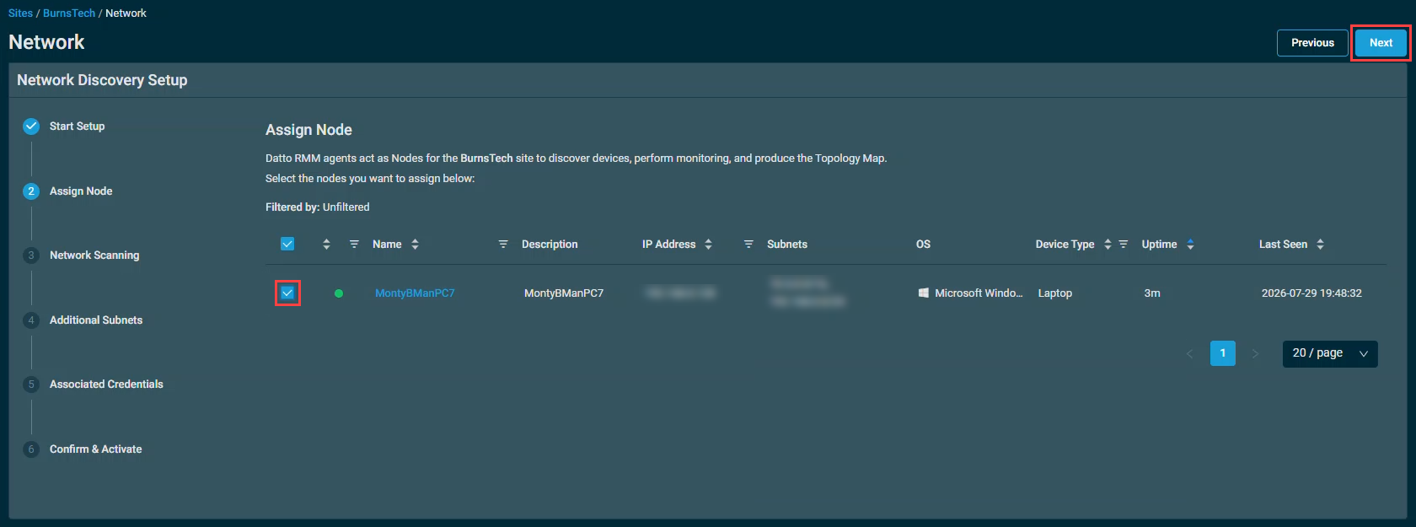Open the 20 / page dropdown
This screenshot has height=527, width=1416.
click(1330, 353)
